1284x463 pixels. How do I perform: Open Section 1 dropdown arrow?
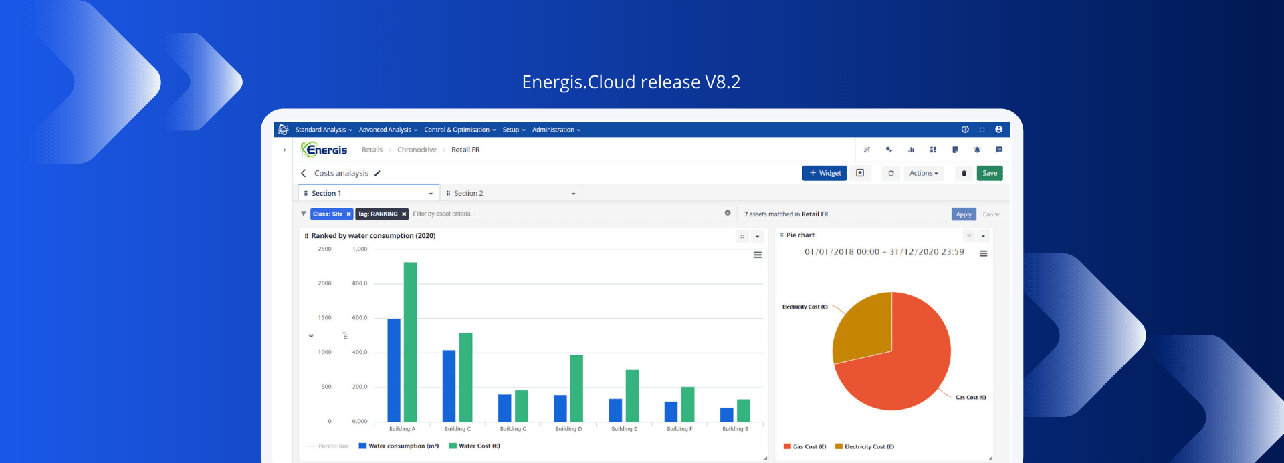click(x=431, y=194)
